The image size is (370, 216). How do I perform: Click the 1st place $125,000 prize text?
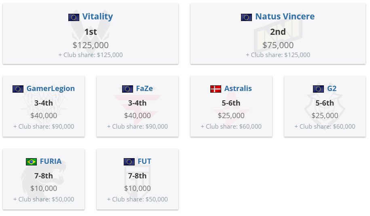click(x=91, y=45)
